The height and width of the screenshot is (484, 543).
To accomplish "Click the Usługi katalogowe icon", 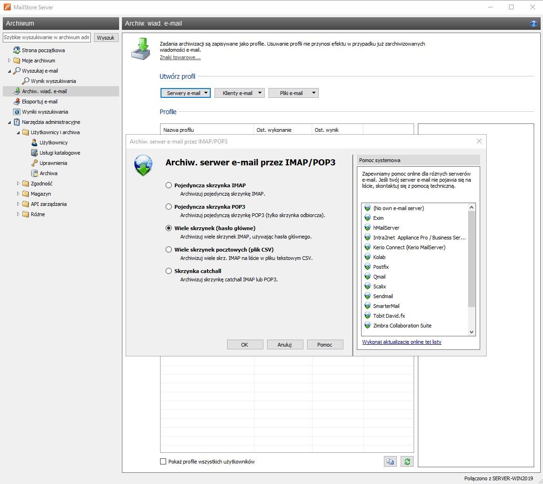I will 34,152.
